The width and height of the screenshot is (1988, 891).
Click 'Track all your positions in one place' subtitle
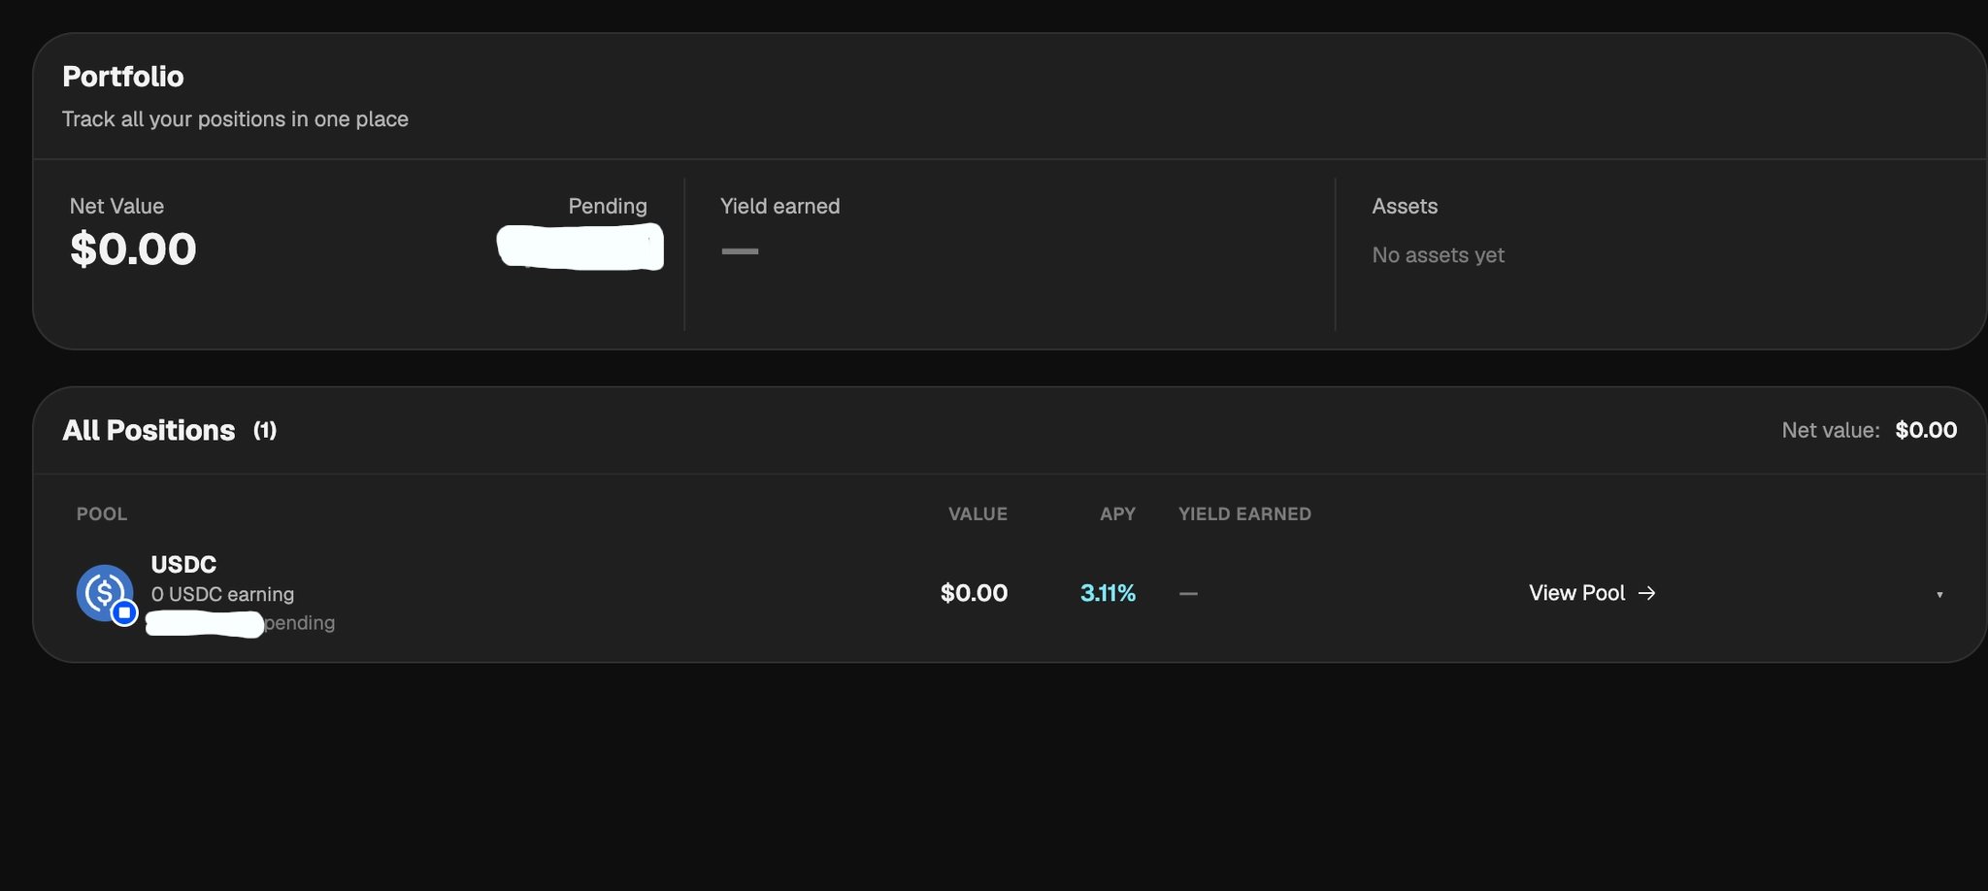(235, 119)
